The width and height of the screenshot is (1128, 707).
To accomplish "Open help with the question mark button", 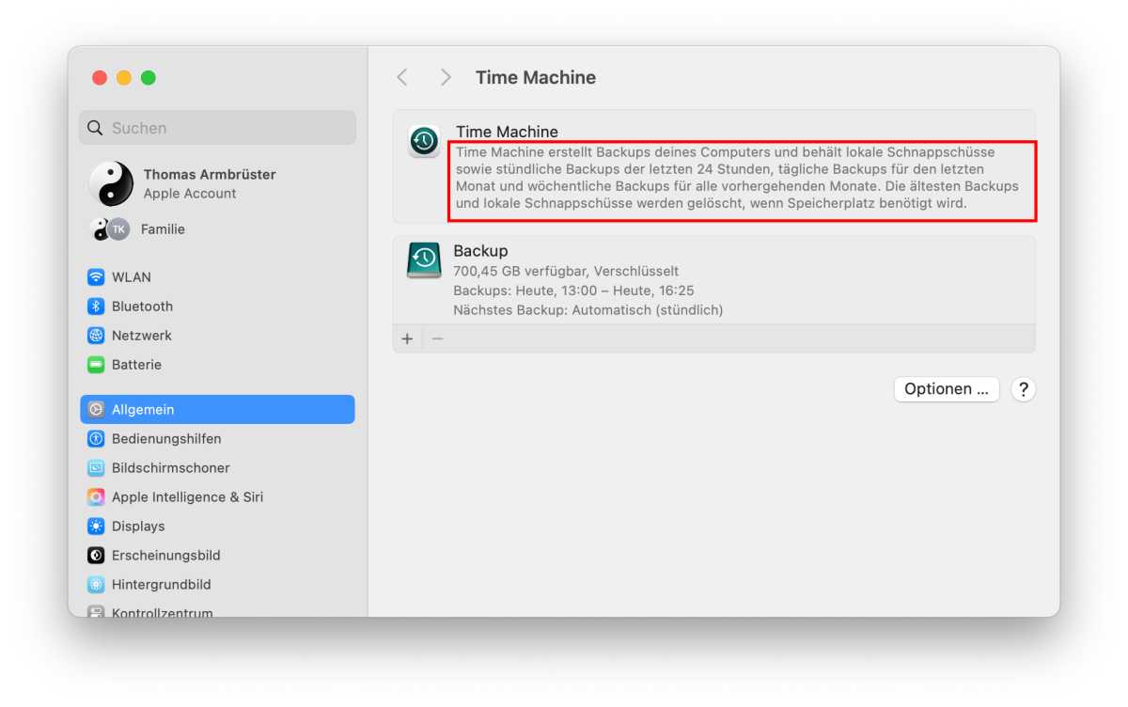I will tap(1024, 389).
